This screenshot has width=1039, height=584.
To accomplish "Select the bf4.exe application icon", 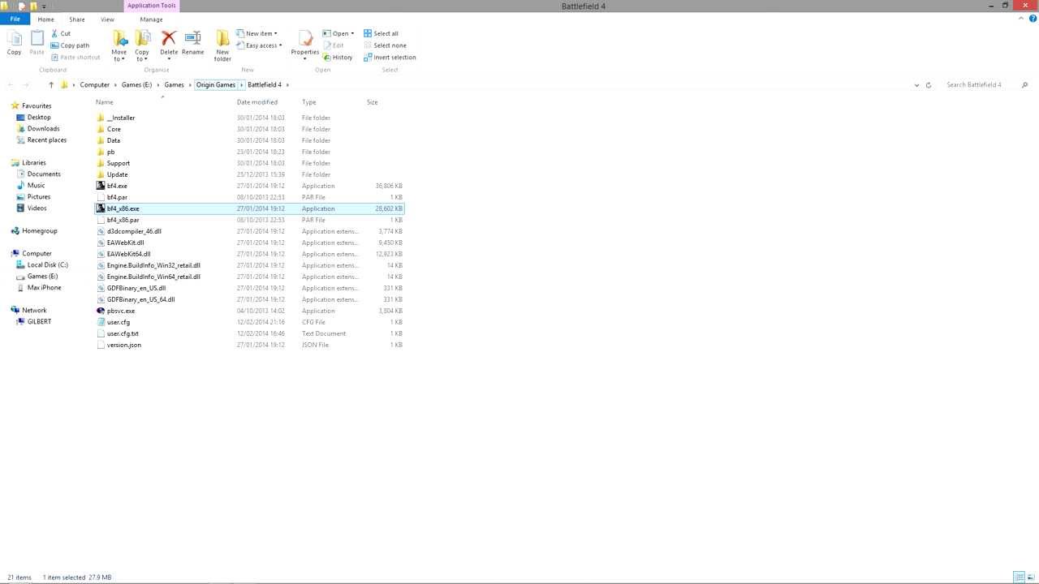I will [x=101, y=186].
